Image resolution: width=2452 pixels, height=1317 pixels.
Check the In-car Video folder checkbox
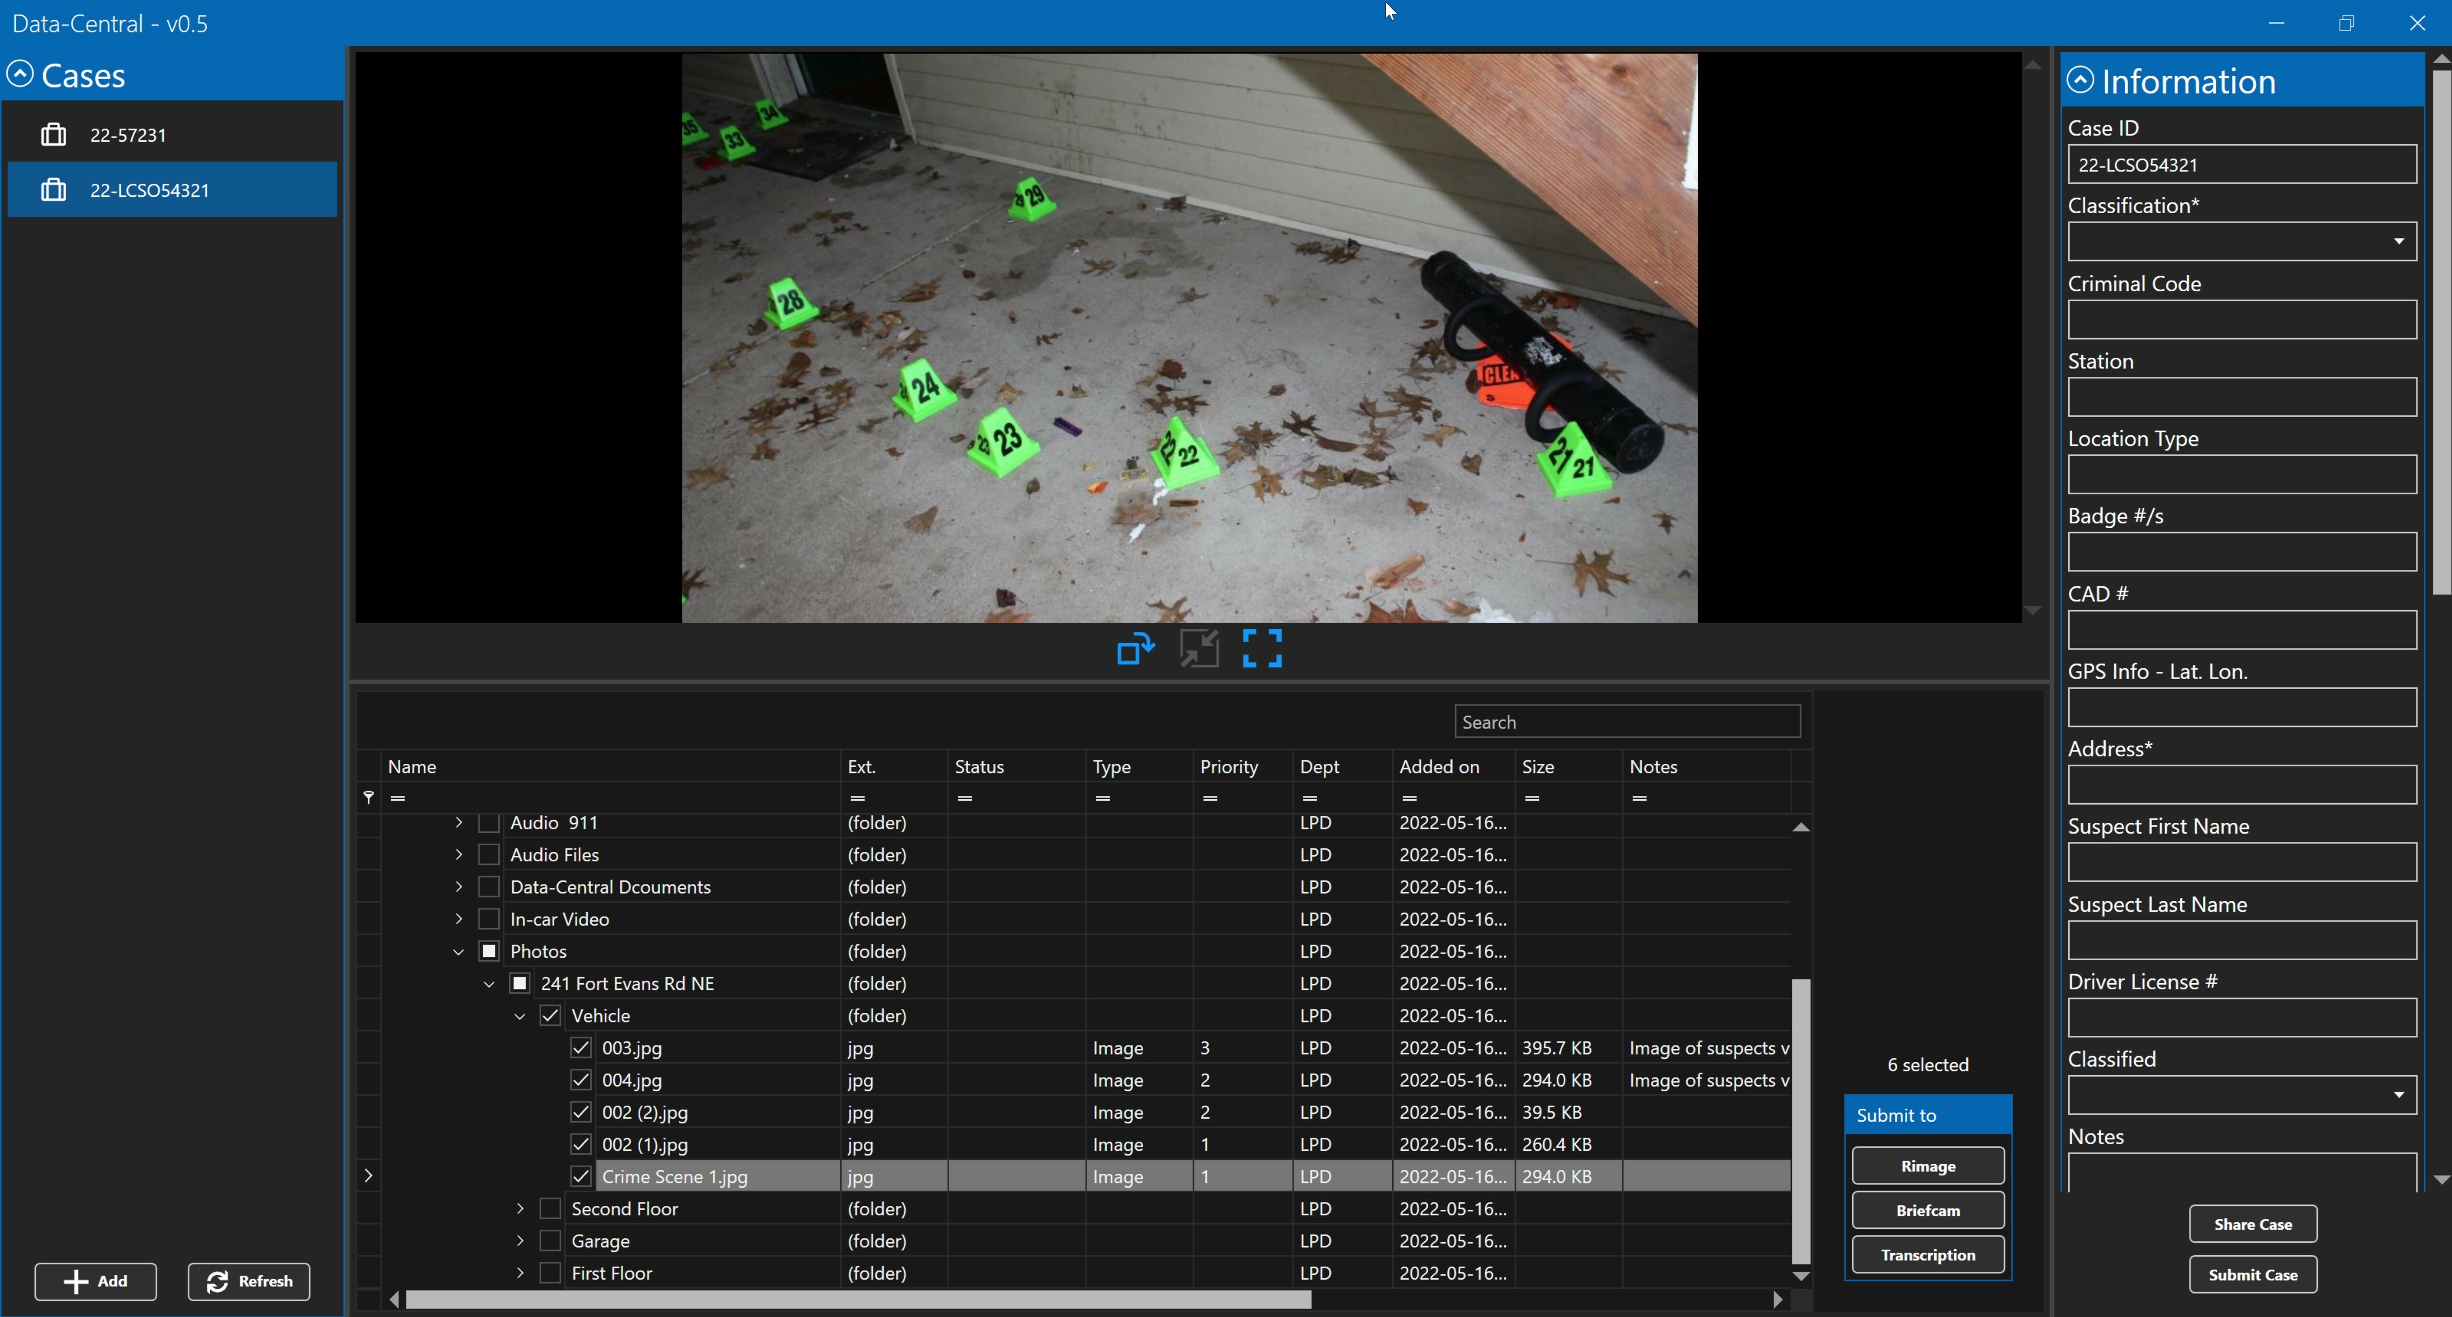pyautogui.click(x=489, y=919)
